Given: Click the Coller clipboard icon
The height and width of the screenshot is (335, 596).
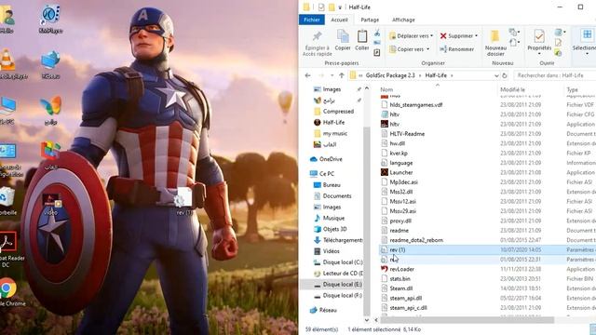Looking at the screenshot, I should [362, 36].
